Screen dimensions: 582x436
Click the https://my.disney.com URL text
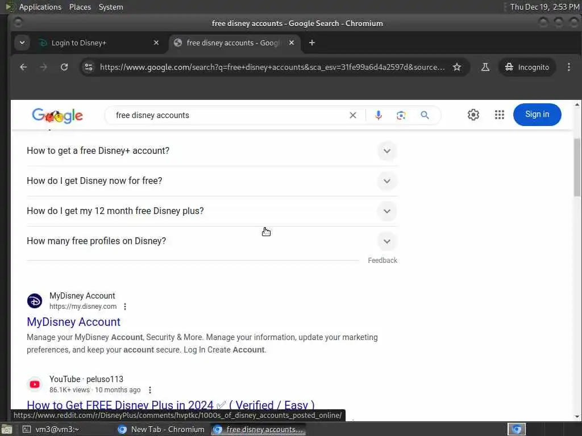click(x=83, y=307)
